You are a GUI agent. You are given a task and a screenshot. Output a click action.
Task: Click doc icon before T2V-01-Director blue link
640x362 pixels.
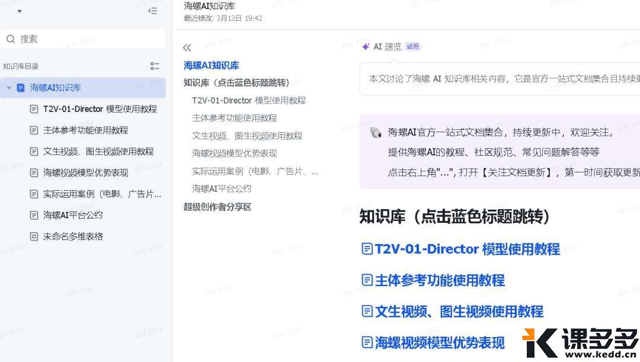point(367,249)
